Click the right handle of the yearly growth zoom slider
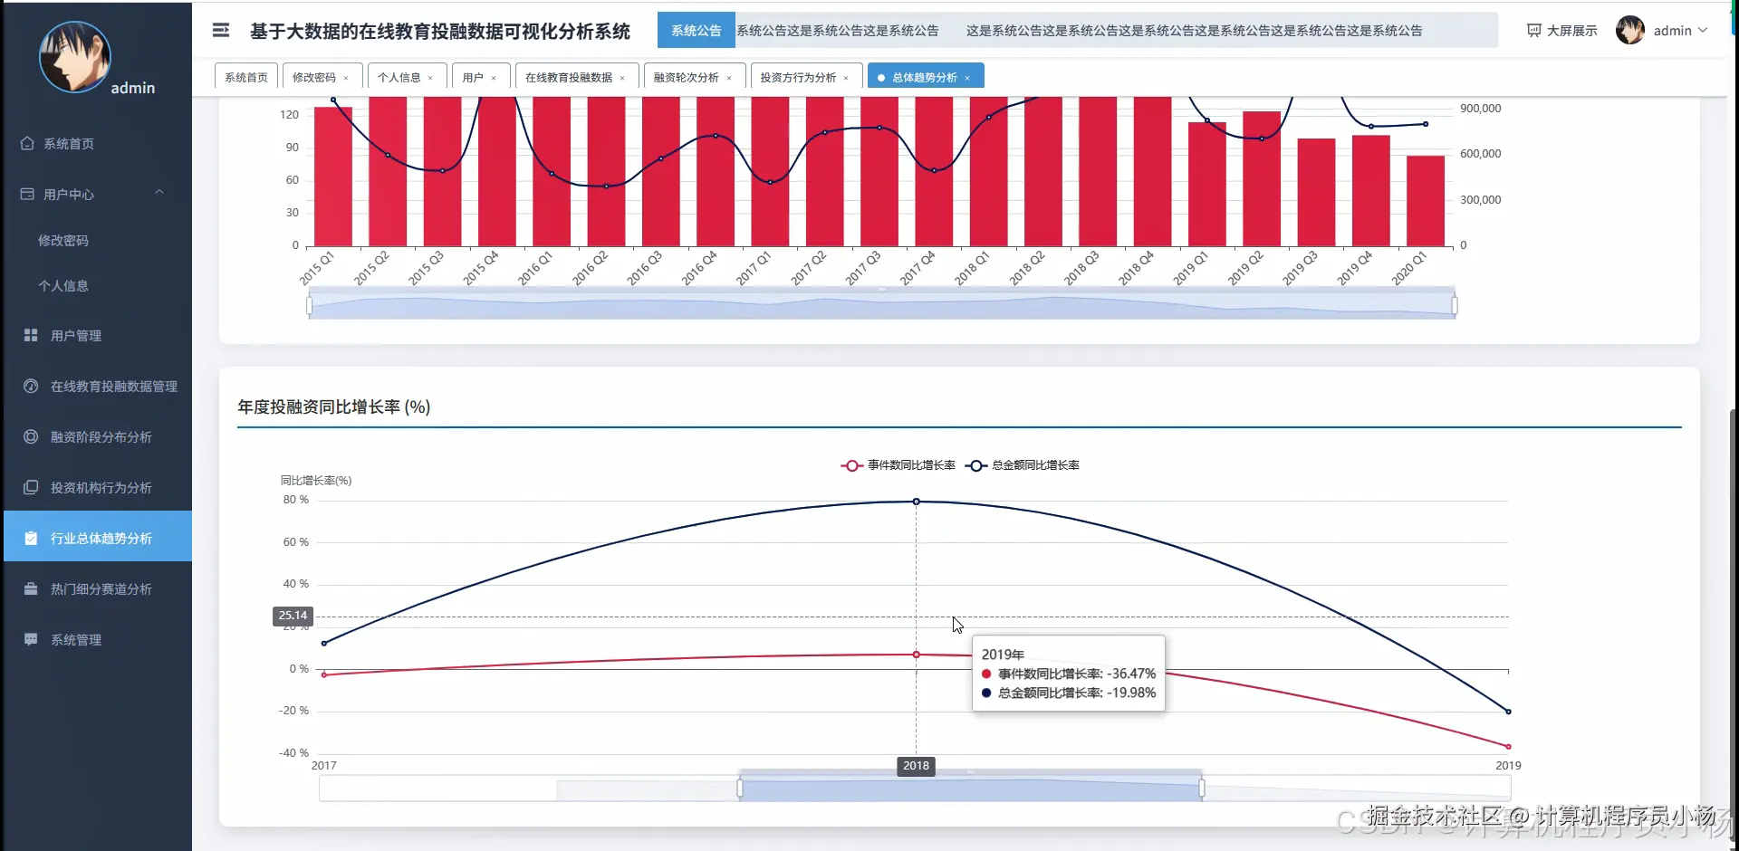 click(1202, 789)
